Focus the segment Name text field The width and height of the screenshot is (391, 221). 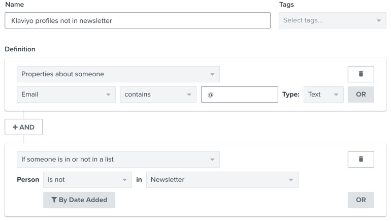pos(137,21)
